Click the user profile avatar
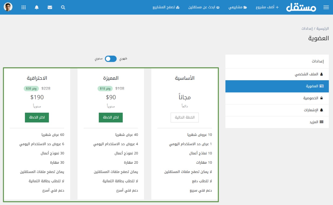The height and width of the screenshot is (205, 333). pos(8,7)
